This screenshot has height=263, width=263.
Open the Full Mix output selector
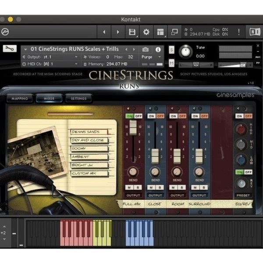click(x=133, y=195)
